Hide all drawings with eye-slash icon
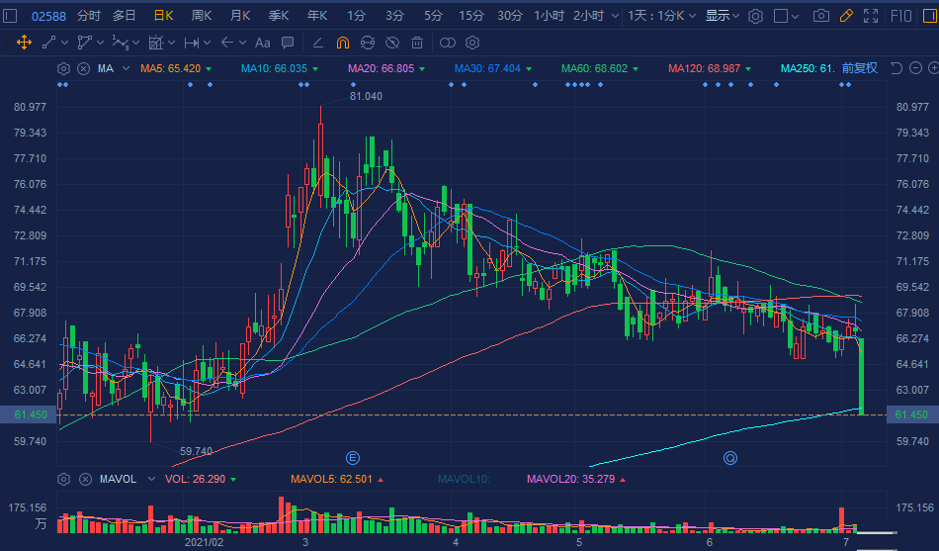The height and width of the screenshot is (551, 939). coord(392,43)
